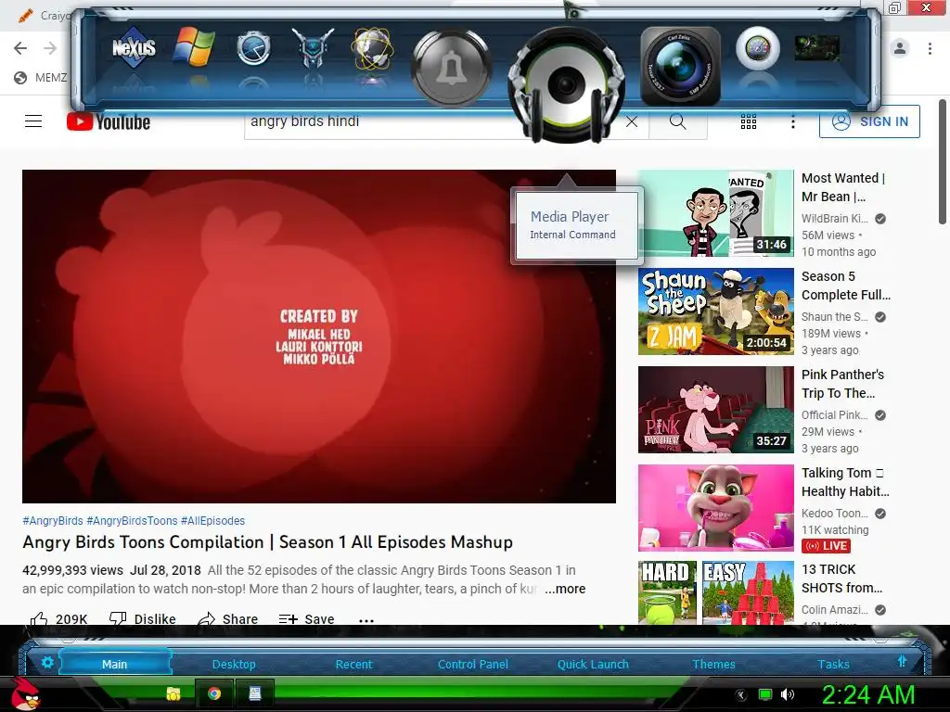The height and width of the screenshot is (712, 950).
Task: Like the video with thumbs up 209K
Action: coord(58,618)
